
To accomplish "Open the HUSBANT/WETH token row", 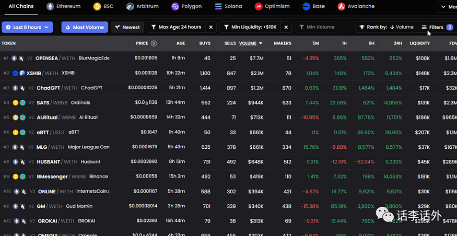I will pos(229,162).
